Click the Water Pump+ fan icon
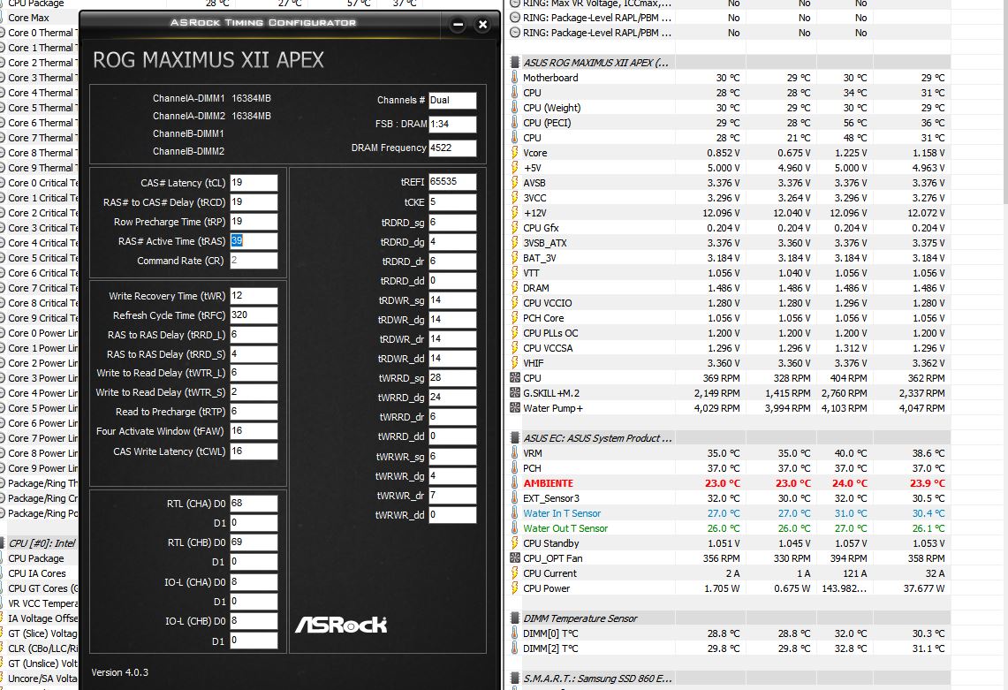Screen dimensions: 1008x690 click(515, 408)
